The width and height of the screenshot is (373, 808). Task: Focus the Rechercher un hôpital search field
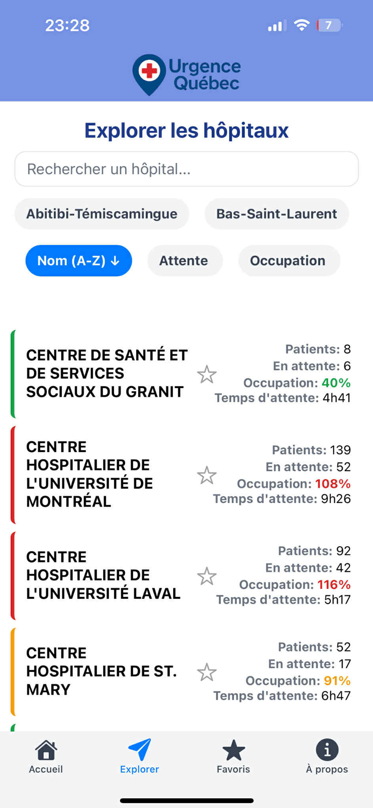(x=186, y=169)
